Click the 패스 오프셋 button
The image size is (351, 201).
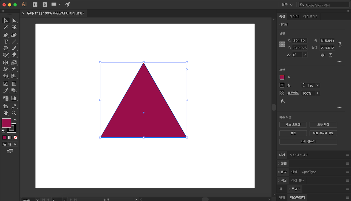tap(293, 124)
